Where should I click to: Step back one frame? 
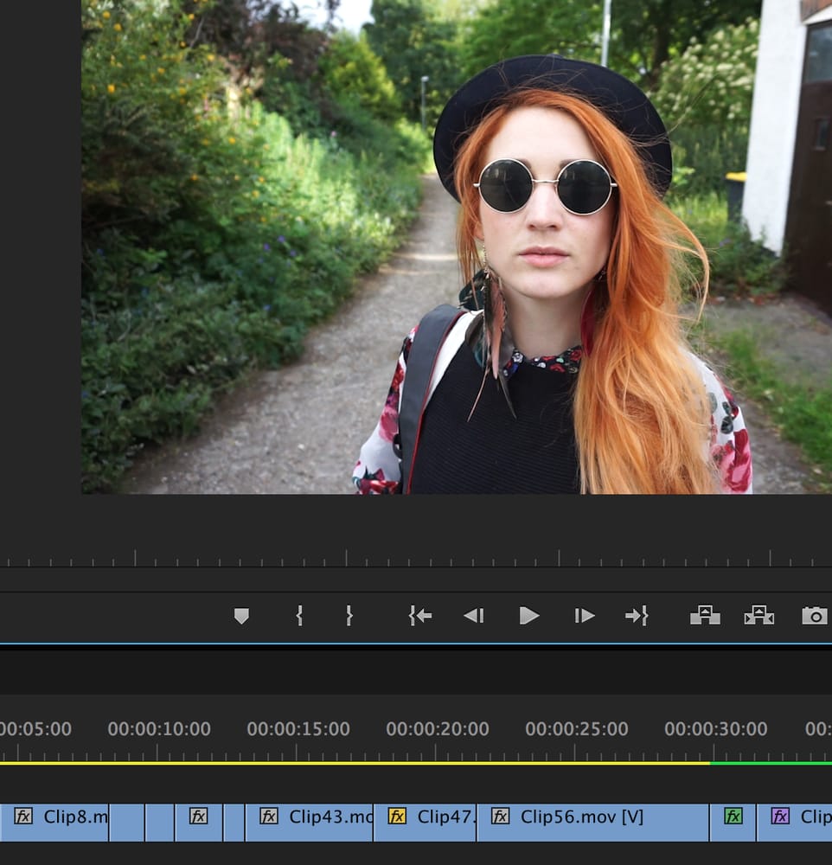point(473,616)
